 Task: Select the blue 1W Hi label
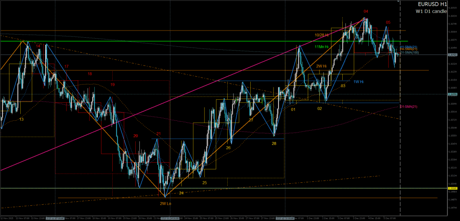coord(358,82)
